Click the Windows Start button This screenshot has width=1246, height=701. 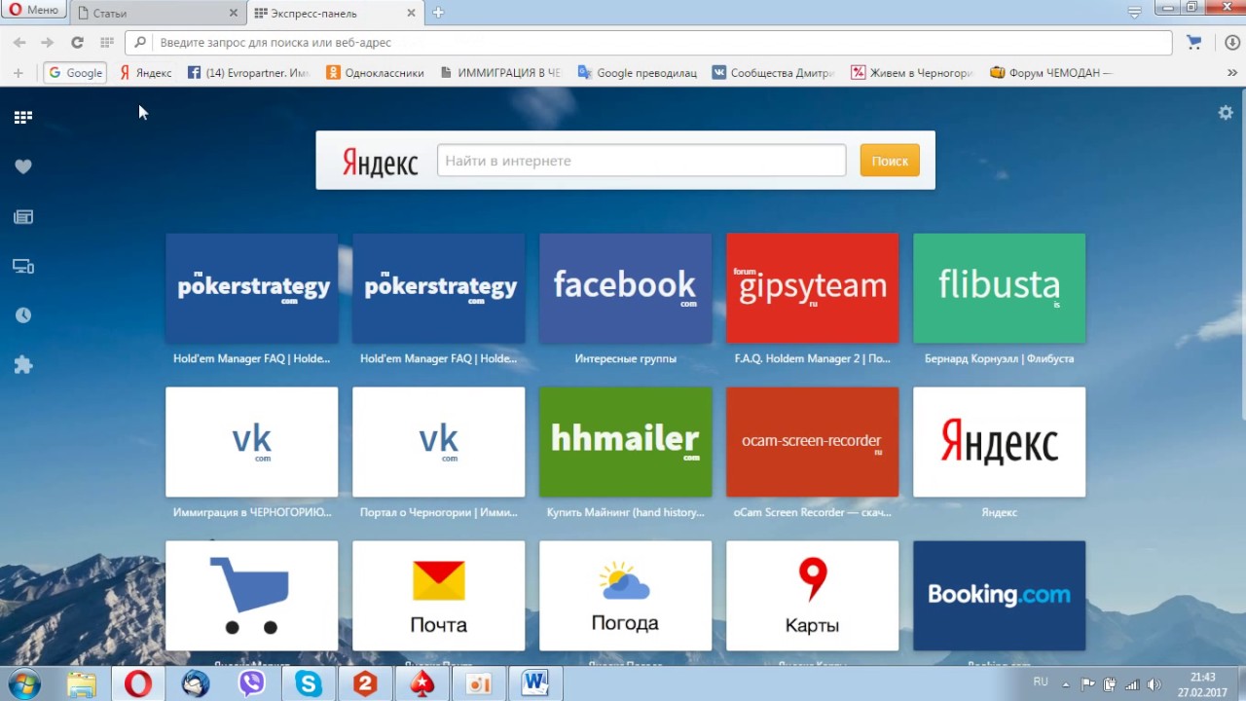pyautogui.click(x=23, y=684)
